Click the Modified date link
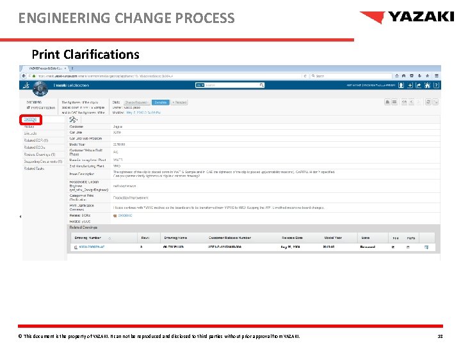The height and width of the screenshot is (345, 461). coord(143,112)
